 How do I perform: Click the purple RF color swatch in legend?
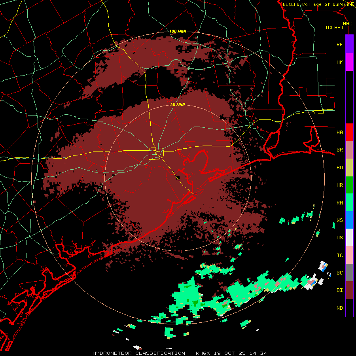click(349, 44)
